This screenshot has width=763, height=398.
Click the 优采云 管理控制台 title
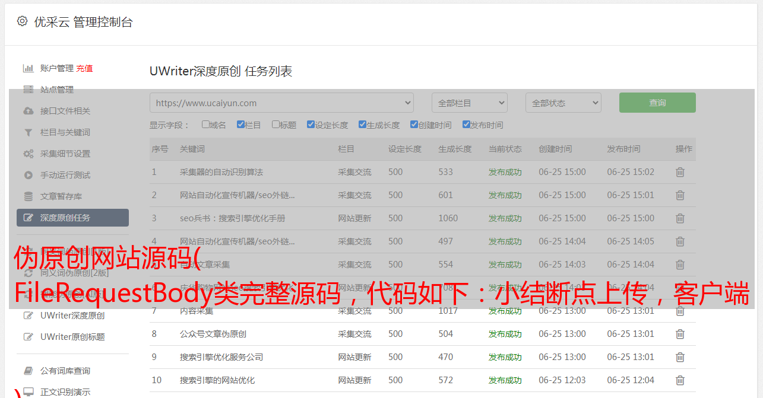[84, 22]
